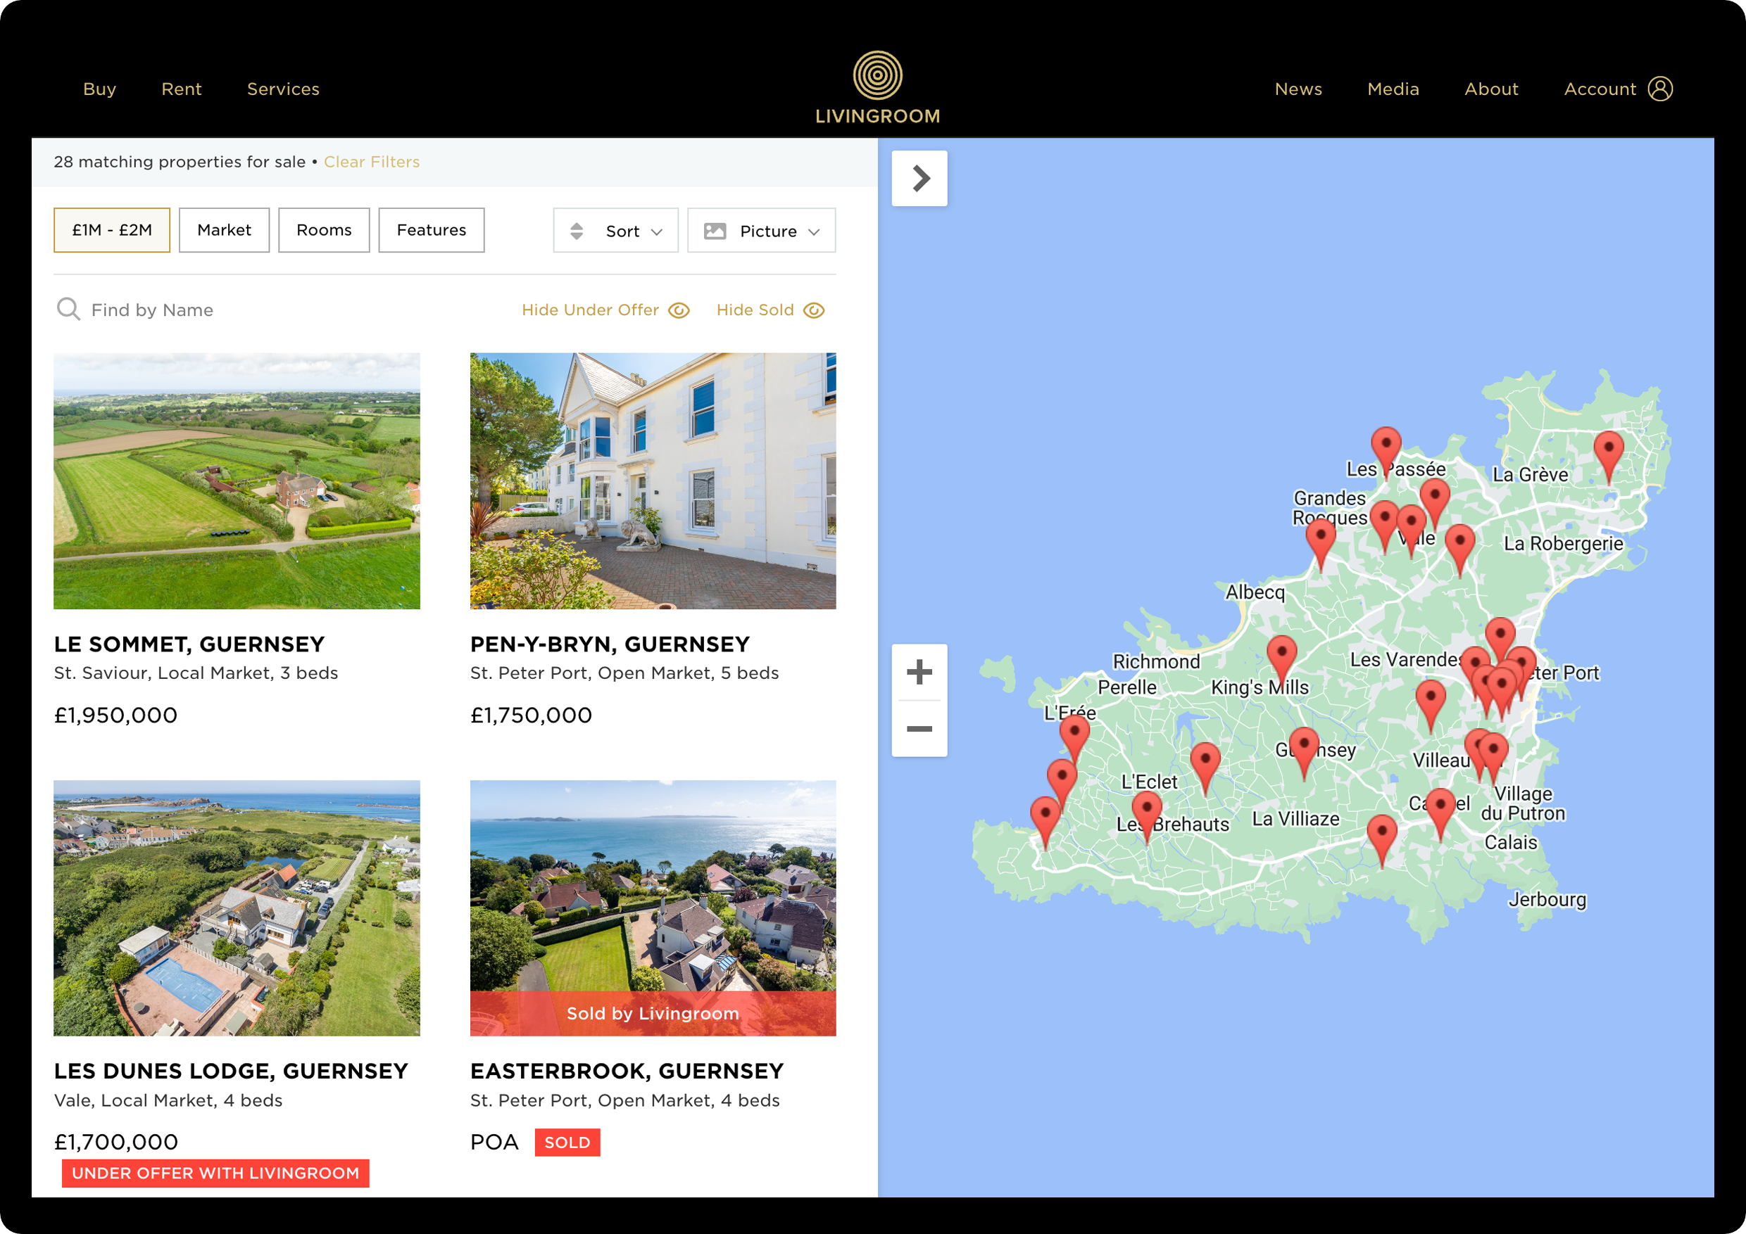Image resolution: width=1746 pixels, height=1234 pixels.
Task: Open the Sort dropdown
Action: point(615,231)
